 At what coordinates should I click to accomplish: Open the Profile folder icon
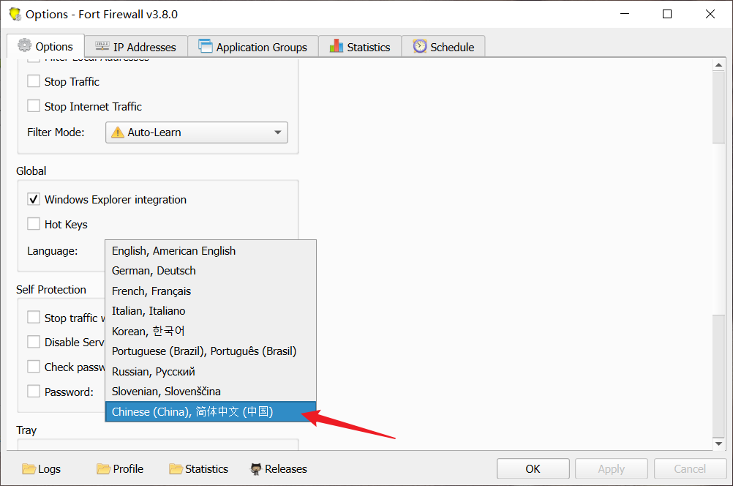tap(103, 469)
